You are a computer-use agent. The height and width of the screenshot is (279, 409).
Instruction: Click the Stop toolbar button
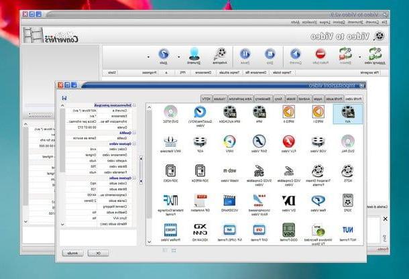tap(270, 56)
